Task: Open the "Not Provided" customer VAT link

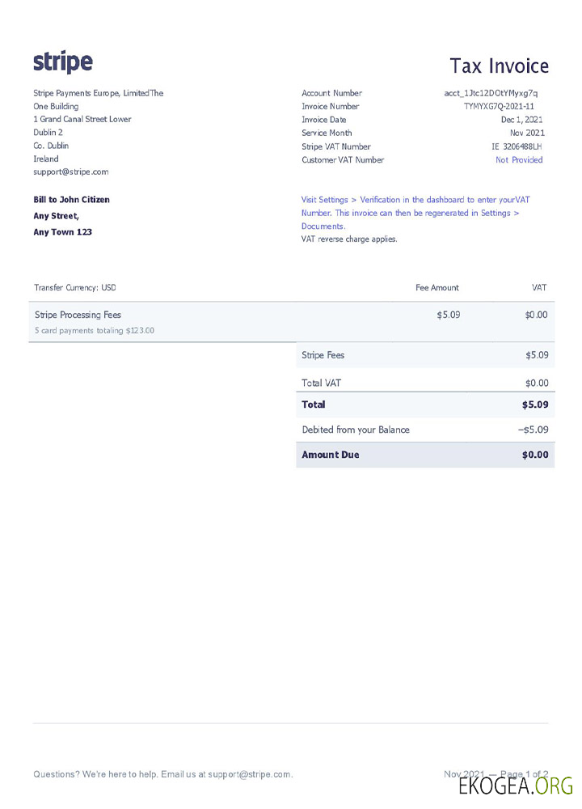Action: coord(519,160)
